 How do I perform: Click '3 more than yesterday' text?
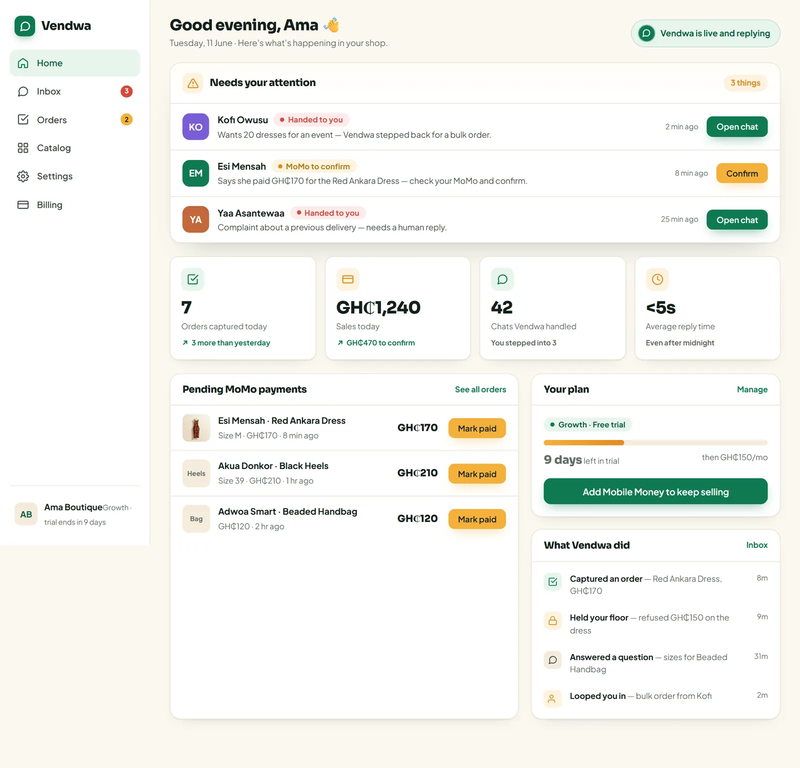[x=230, y=343]
